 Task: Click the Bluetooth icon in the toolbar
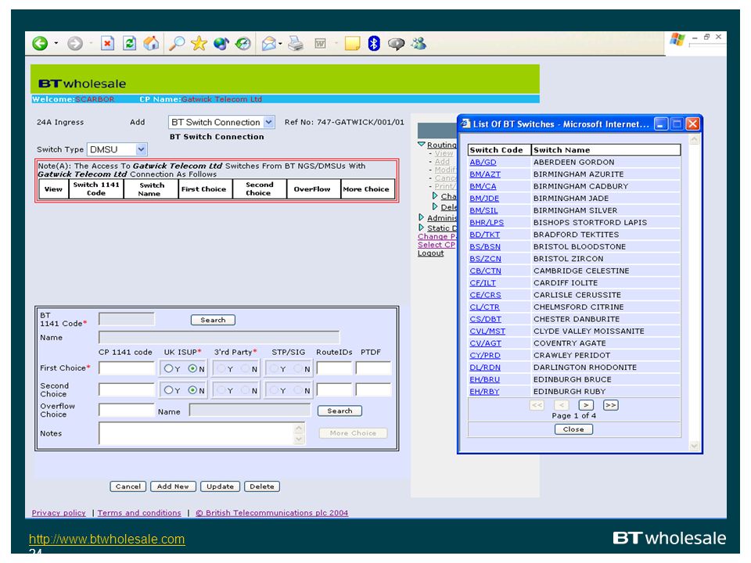point(374,44)
